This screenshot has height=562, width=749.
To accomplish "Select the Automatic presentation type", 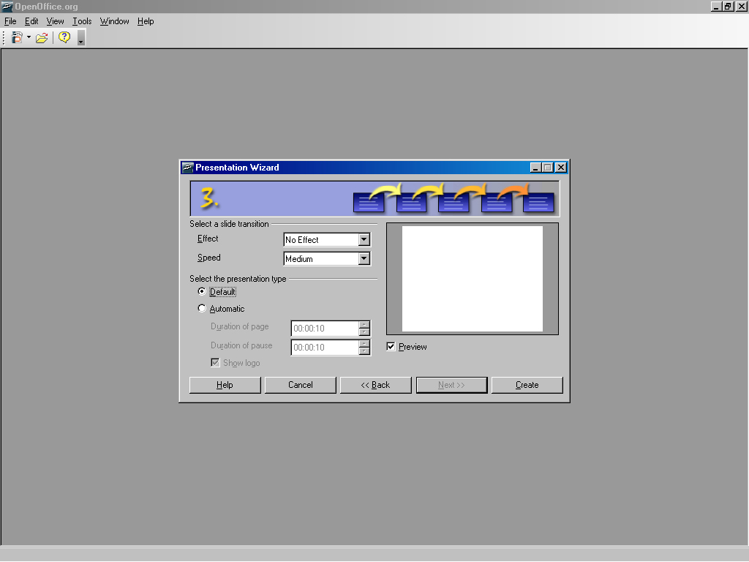I will click(202, 309).
